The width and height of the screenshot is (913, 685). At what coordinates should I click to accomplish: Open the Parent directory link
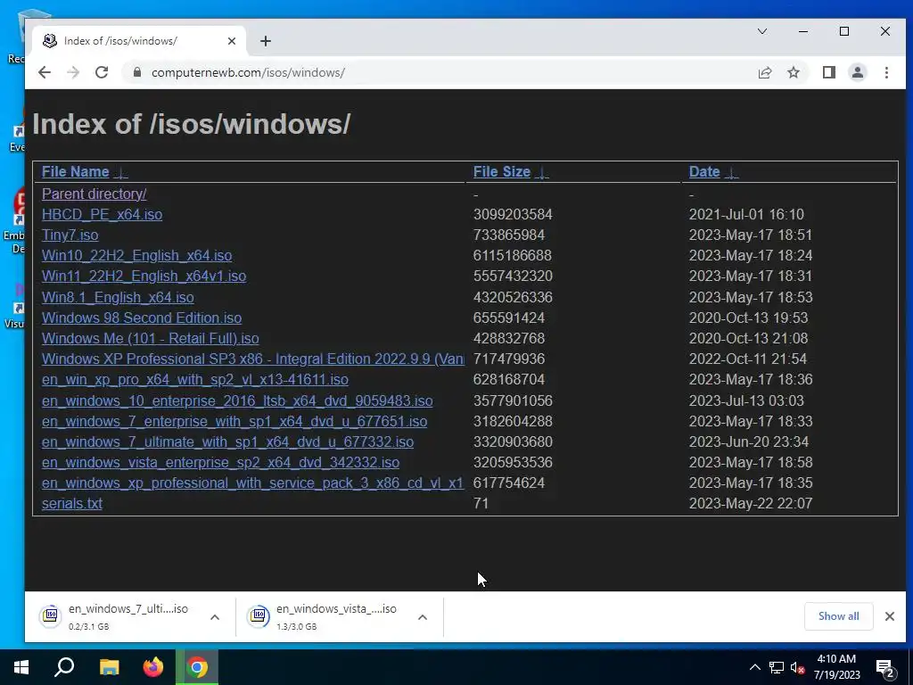94,194
